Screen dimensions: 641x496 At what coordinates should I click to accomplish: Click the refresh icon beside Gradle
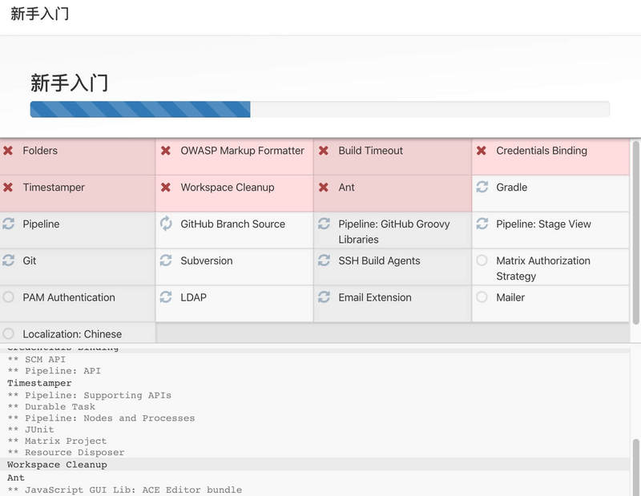point(482,187)
